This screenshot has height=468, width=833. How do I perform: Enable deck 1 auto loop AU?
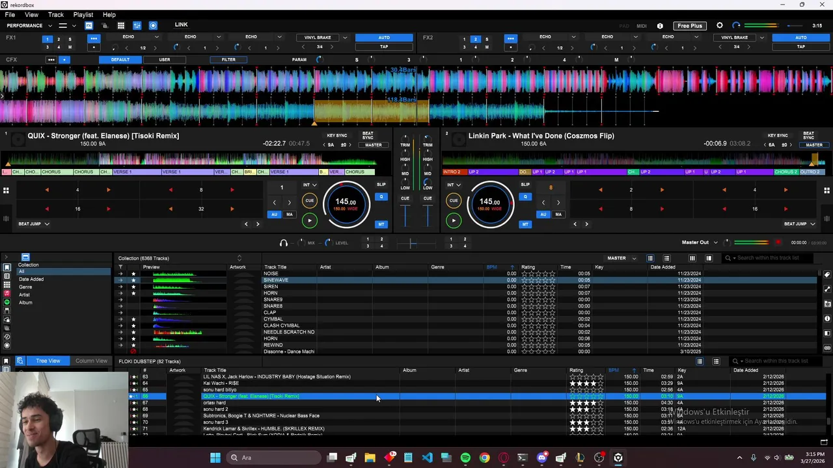pyautogui.click(x=275, y=214)
